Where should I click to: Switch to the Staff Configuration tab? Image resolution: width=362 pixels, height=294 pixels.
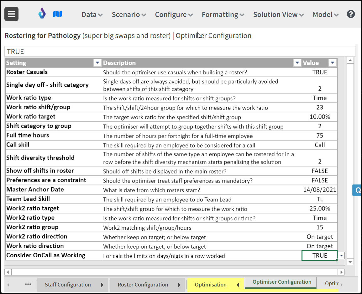68,285
